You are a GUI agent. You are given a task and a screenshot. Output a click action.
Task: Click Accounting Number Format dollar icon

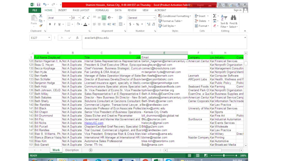coord(130,24)
